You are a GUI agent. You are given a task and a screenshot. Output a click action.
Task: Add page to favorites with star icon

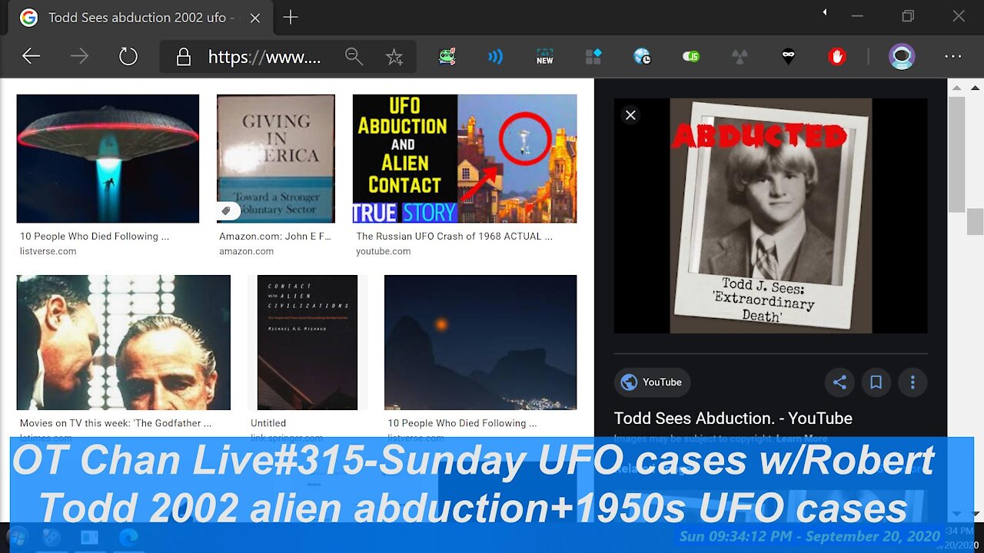394,57
